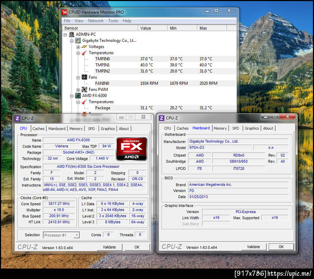The image size is (314, 279).
Task: Click the AMD FX-6300 Name field
Action: 78,140
